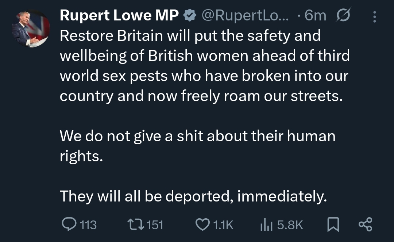Click the reply speech bubble icon
Screen dimensions: 394x242
click(67, 224)
